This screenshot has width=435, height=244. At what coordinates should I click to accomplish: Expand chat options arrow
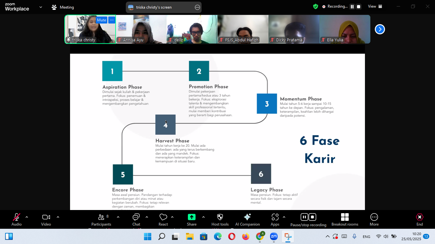click(x=147, y=217)
